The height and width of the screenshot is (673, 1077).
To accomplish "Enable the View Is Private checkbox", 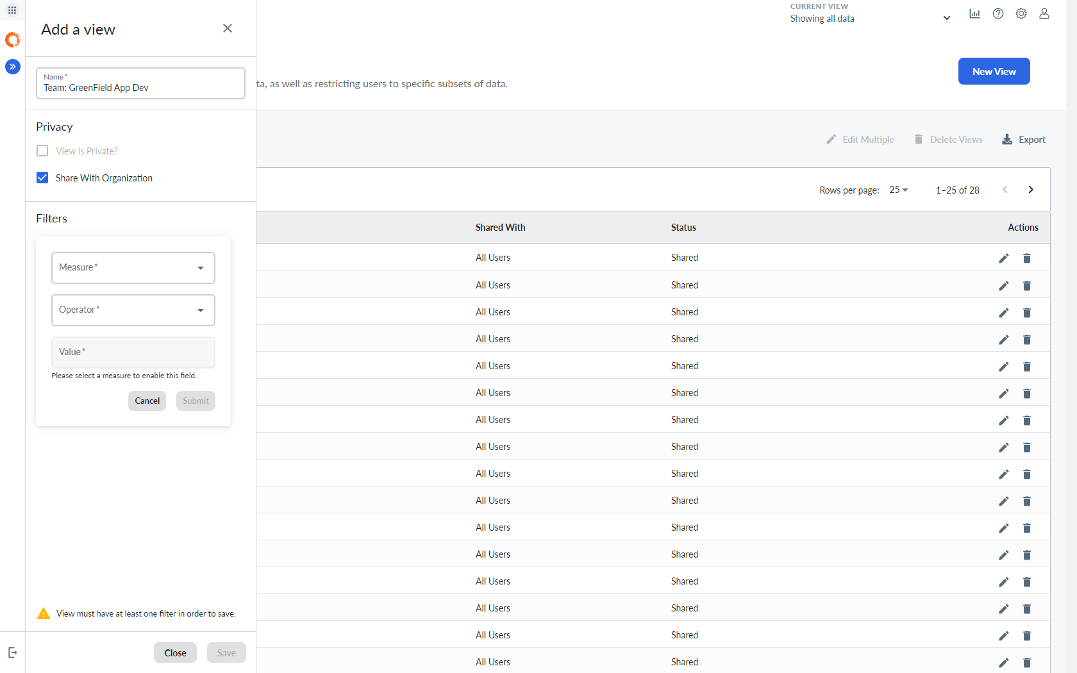I will (42, 151).
